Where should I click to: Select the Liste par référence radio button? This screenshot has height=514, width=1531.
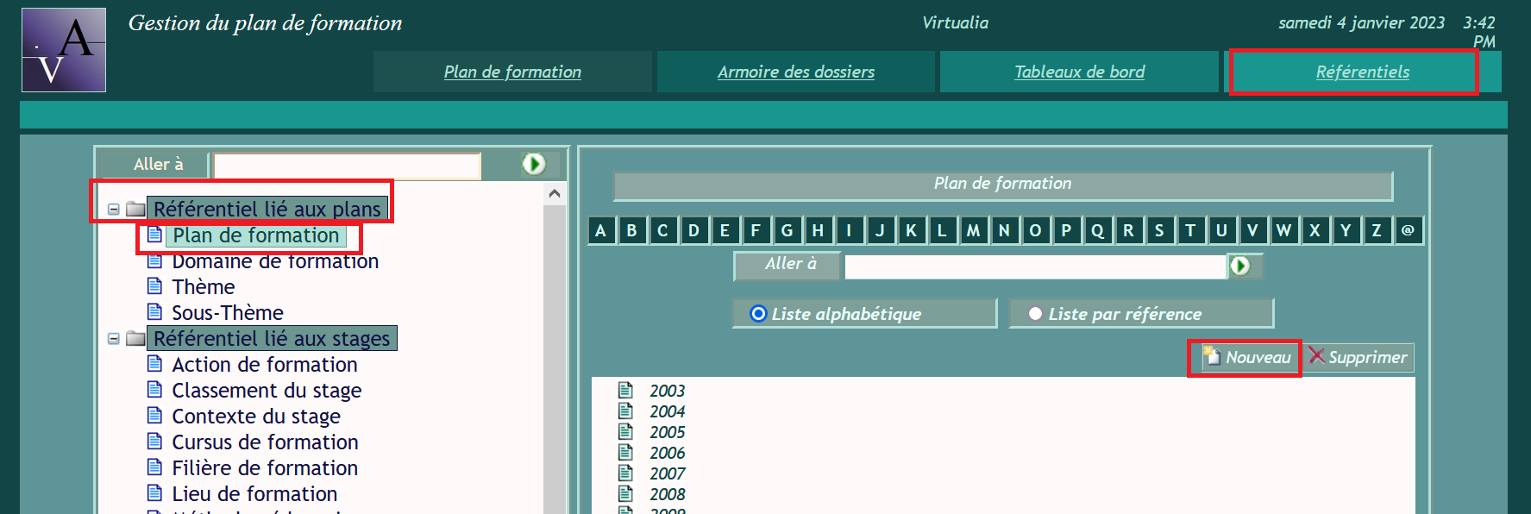coord(1035,314)
